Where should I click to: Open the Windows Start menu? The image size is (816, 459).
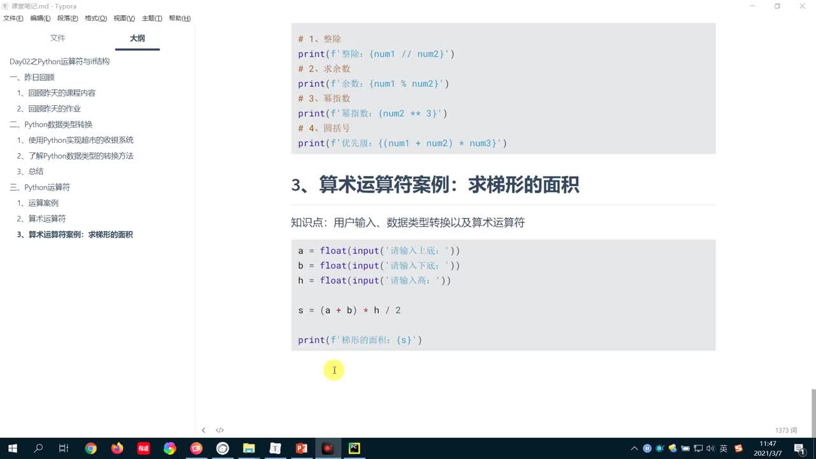click(12, 448)
